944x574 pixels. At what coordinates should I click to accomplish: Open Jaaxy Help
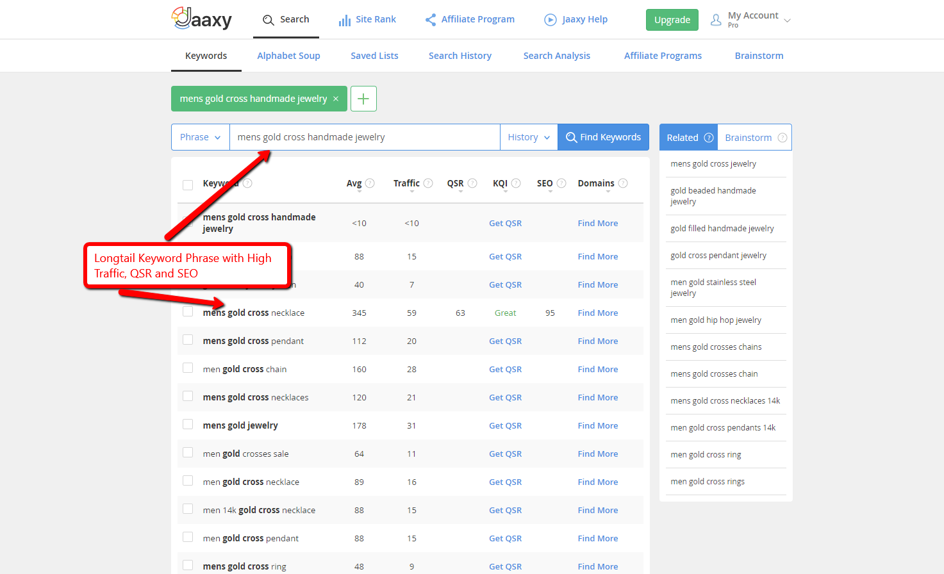click(x=576, y=20)
